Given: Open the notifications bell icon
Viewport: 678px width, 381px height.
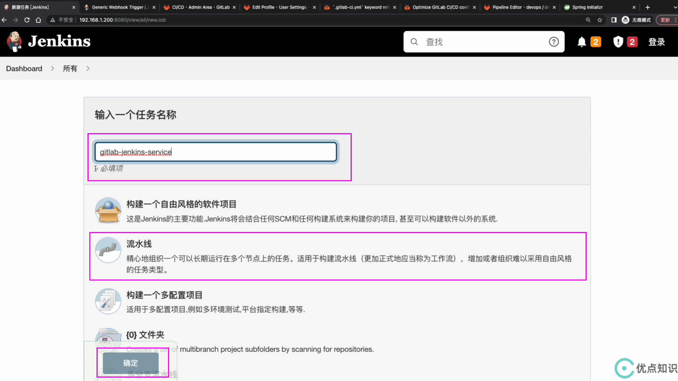Looking at the screenshot, I should [582, 42].
